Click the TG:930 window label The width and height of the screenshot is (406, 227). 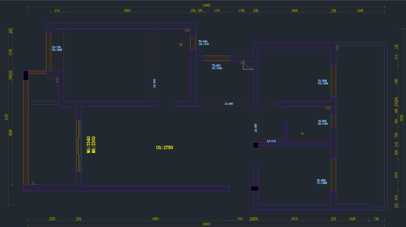322,121
